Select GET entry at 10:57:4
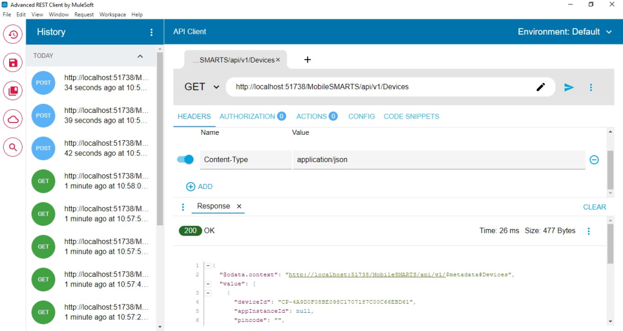The image size is (623, 331). [90, 279]
